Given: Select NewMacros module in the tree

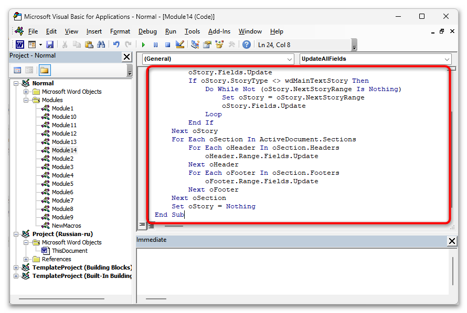Looking at the screenshot, I should point(66,226).
